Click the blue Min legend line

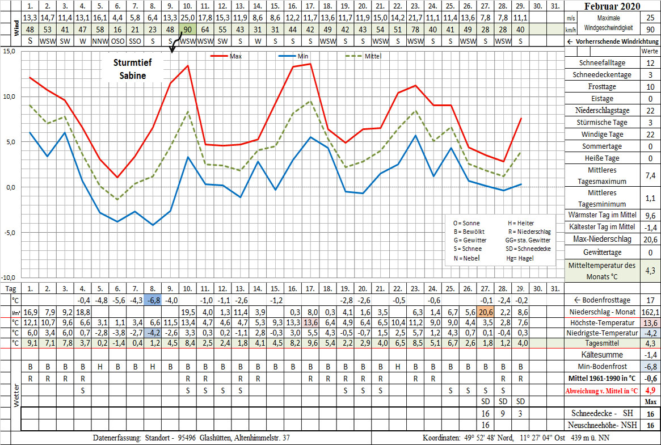[288, 56]
